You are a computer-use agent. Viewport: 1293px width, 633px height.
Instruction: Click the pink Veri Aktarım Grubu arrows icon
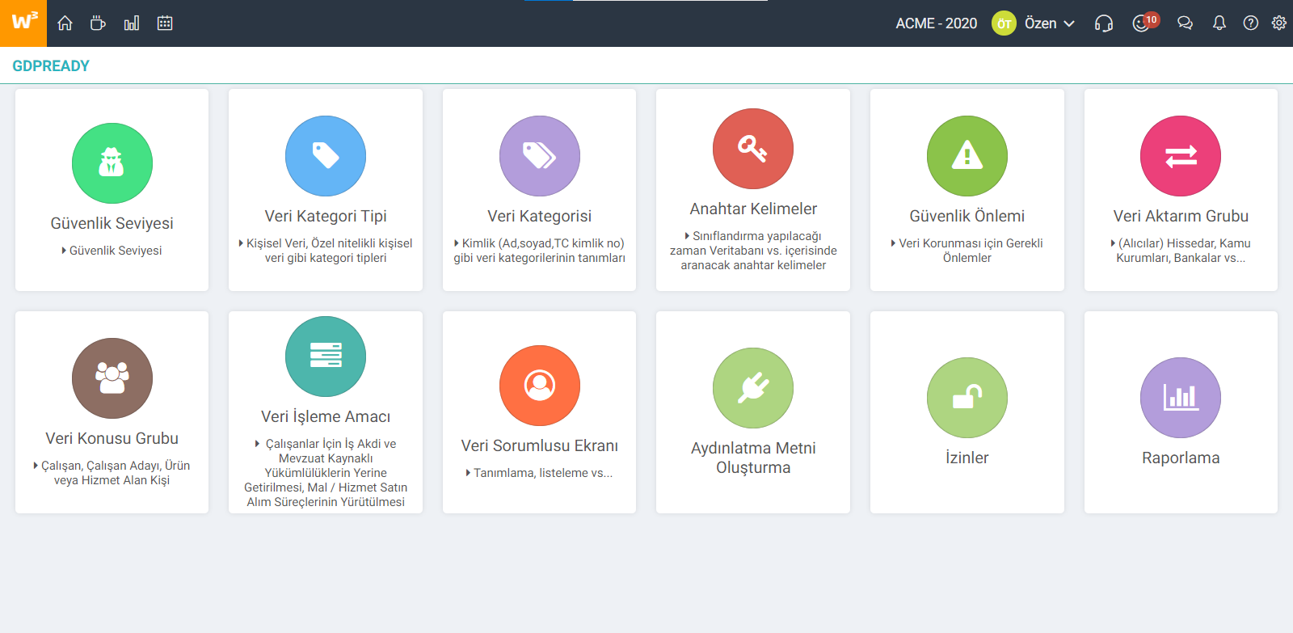(x=1181, y=156)
